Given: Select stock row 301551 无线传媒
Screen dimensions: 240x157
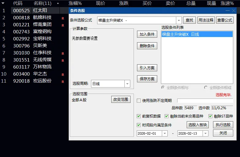Looking at the screenshot, I should point(34,60).
